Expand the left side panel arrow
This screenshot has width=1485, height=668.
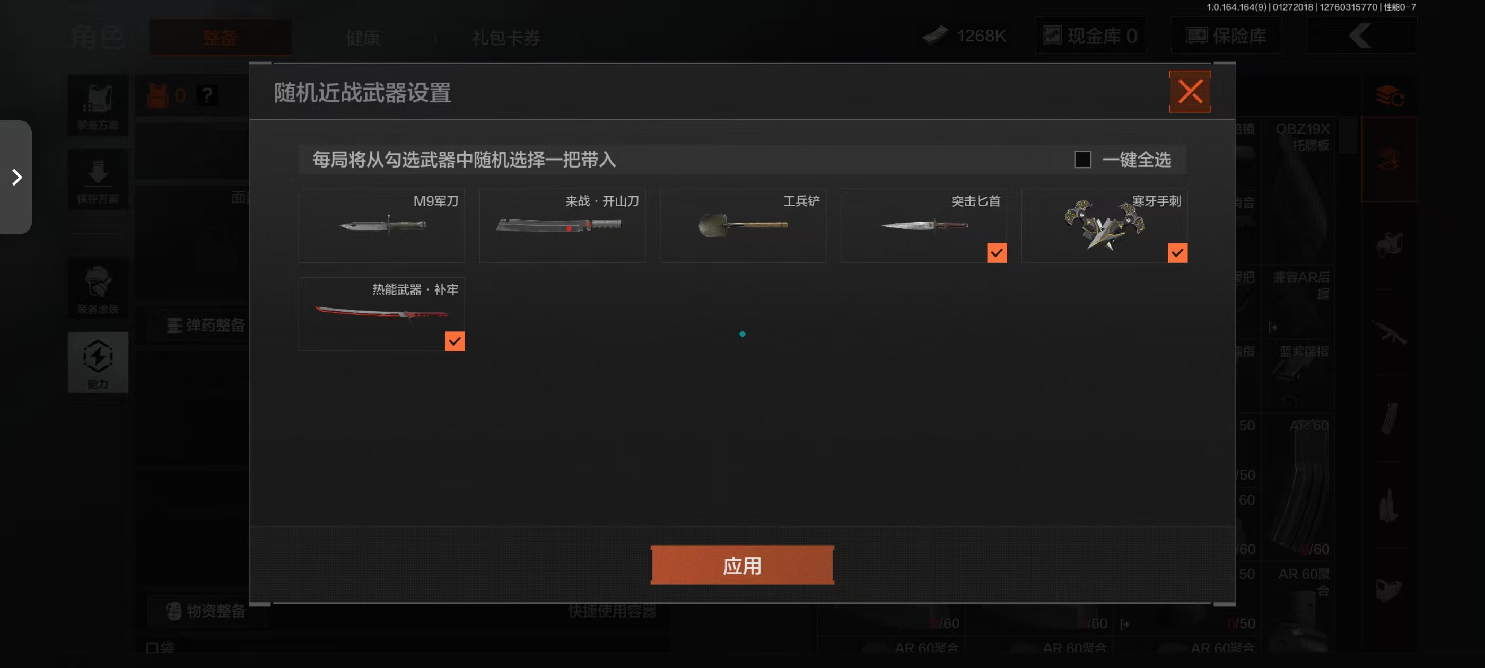[x=16, y=177]
